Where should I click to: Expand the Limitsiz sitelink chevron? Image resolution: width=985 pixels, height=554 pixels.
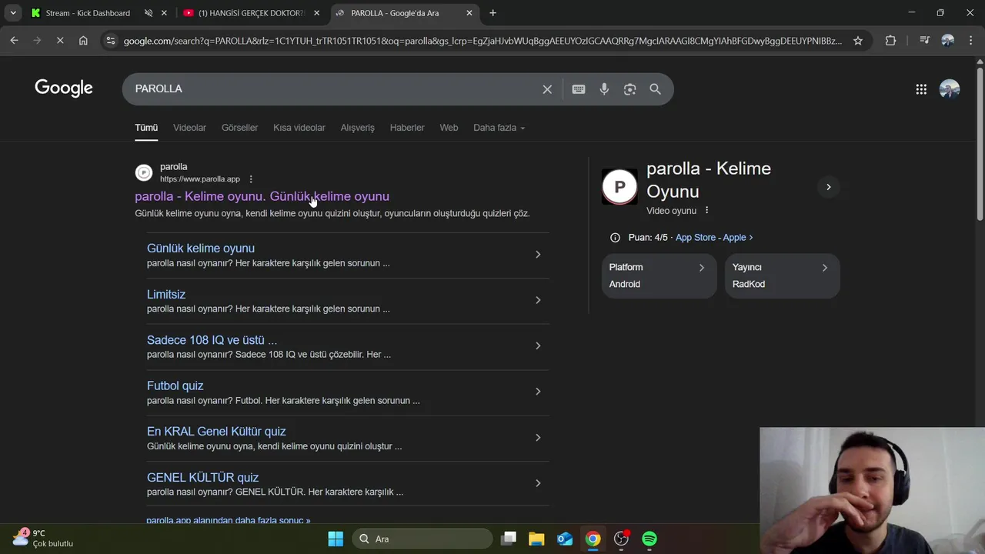pyautogui.click(x=538, y=300)
